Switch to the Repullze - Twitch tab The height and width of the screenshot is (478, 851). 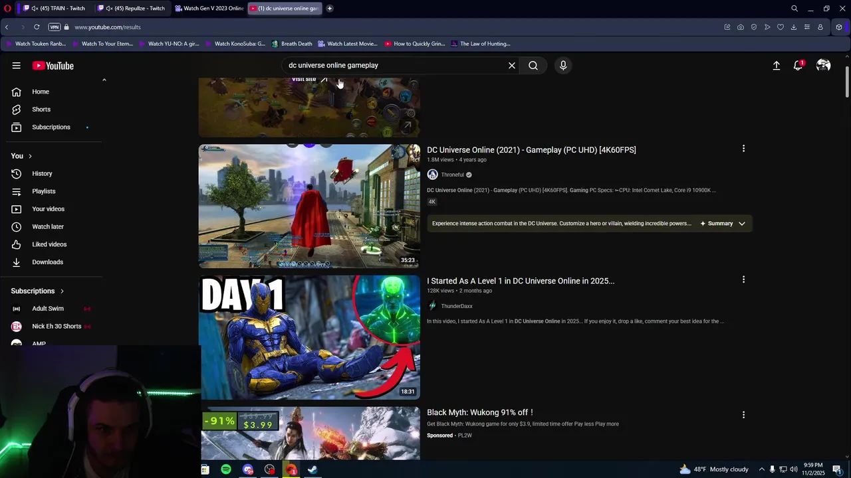click(x=132, y=9)
